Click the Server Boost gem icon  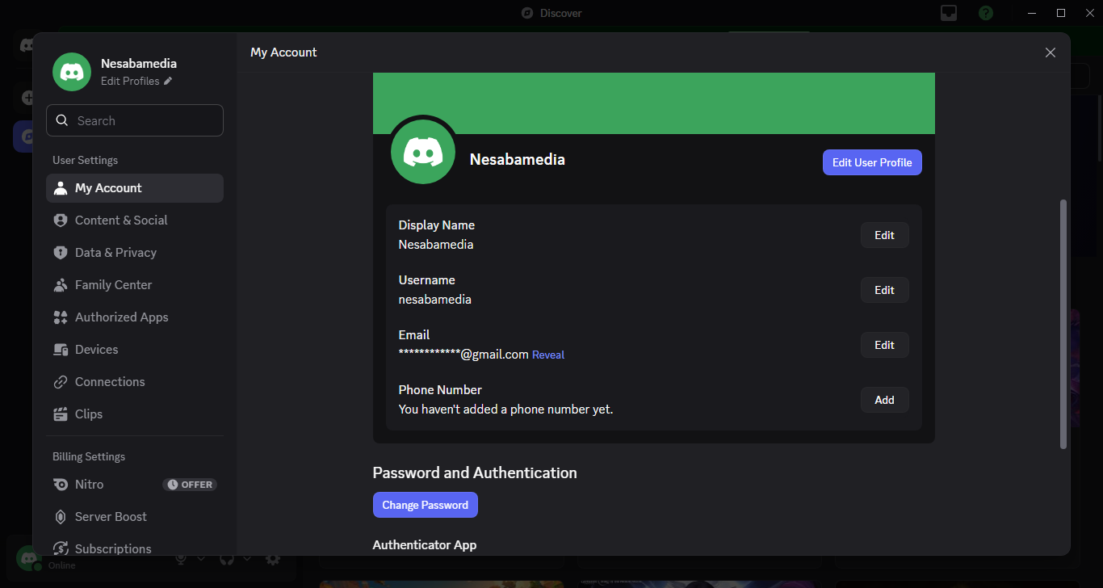pyautogui.click(x=60, y=517)
